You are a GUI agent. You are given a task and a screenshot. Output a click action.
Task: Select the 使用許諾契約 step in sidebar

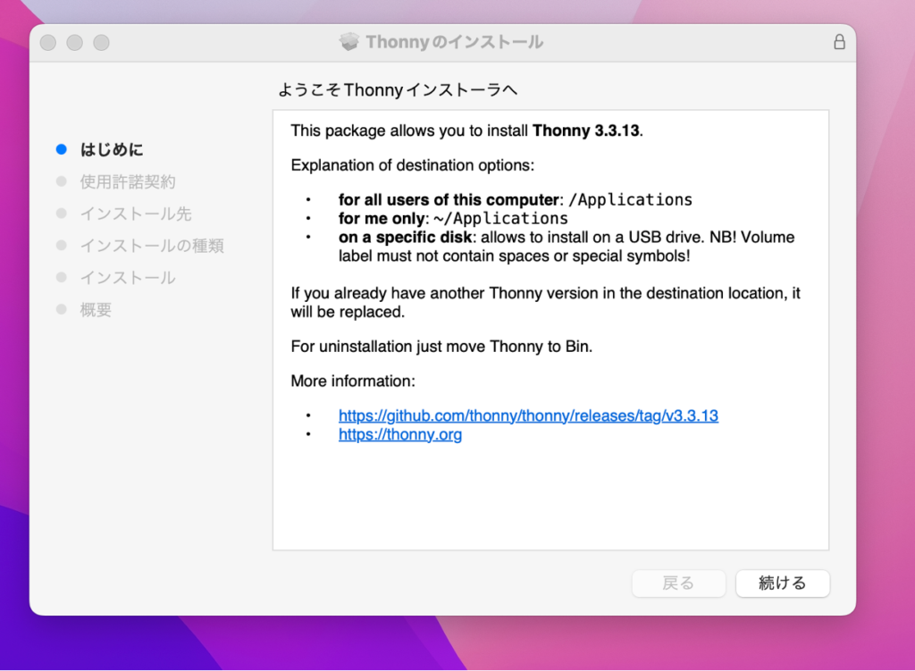128,181
